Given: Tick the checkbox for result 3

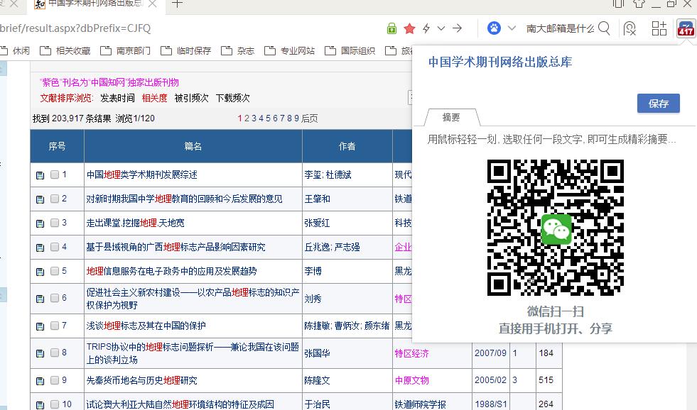Looking at the screenshot, I should (x=55, y=223).
